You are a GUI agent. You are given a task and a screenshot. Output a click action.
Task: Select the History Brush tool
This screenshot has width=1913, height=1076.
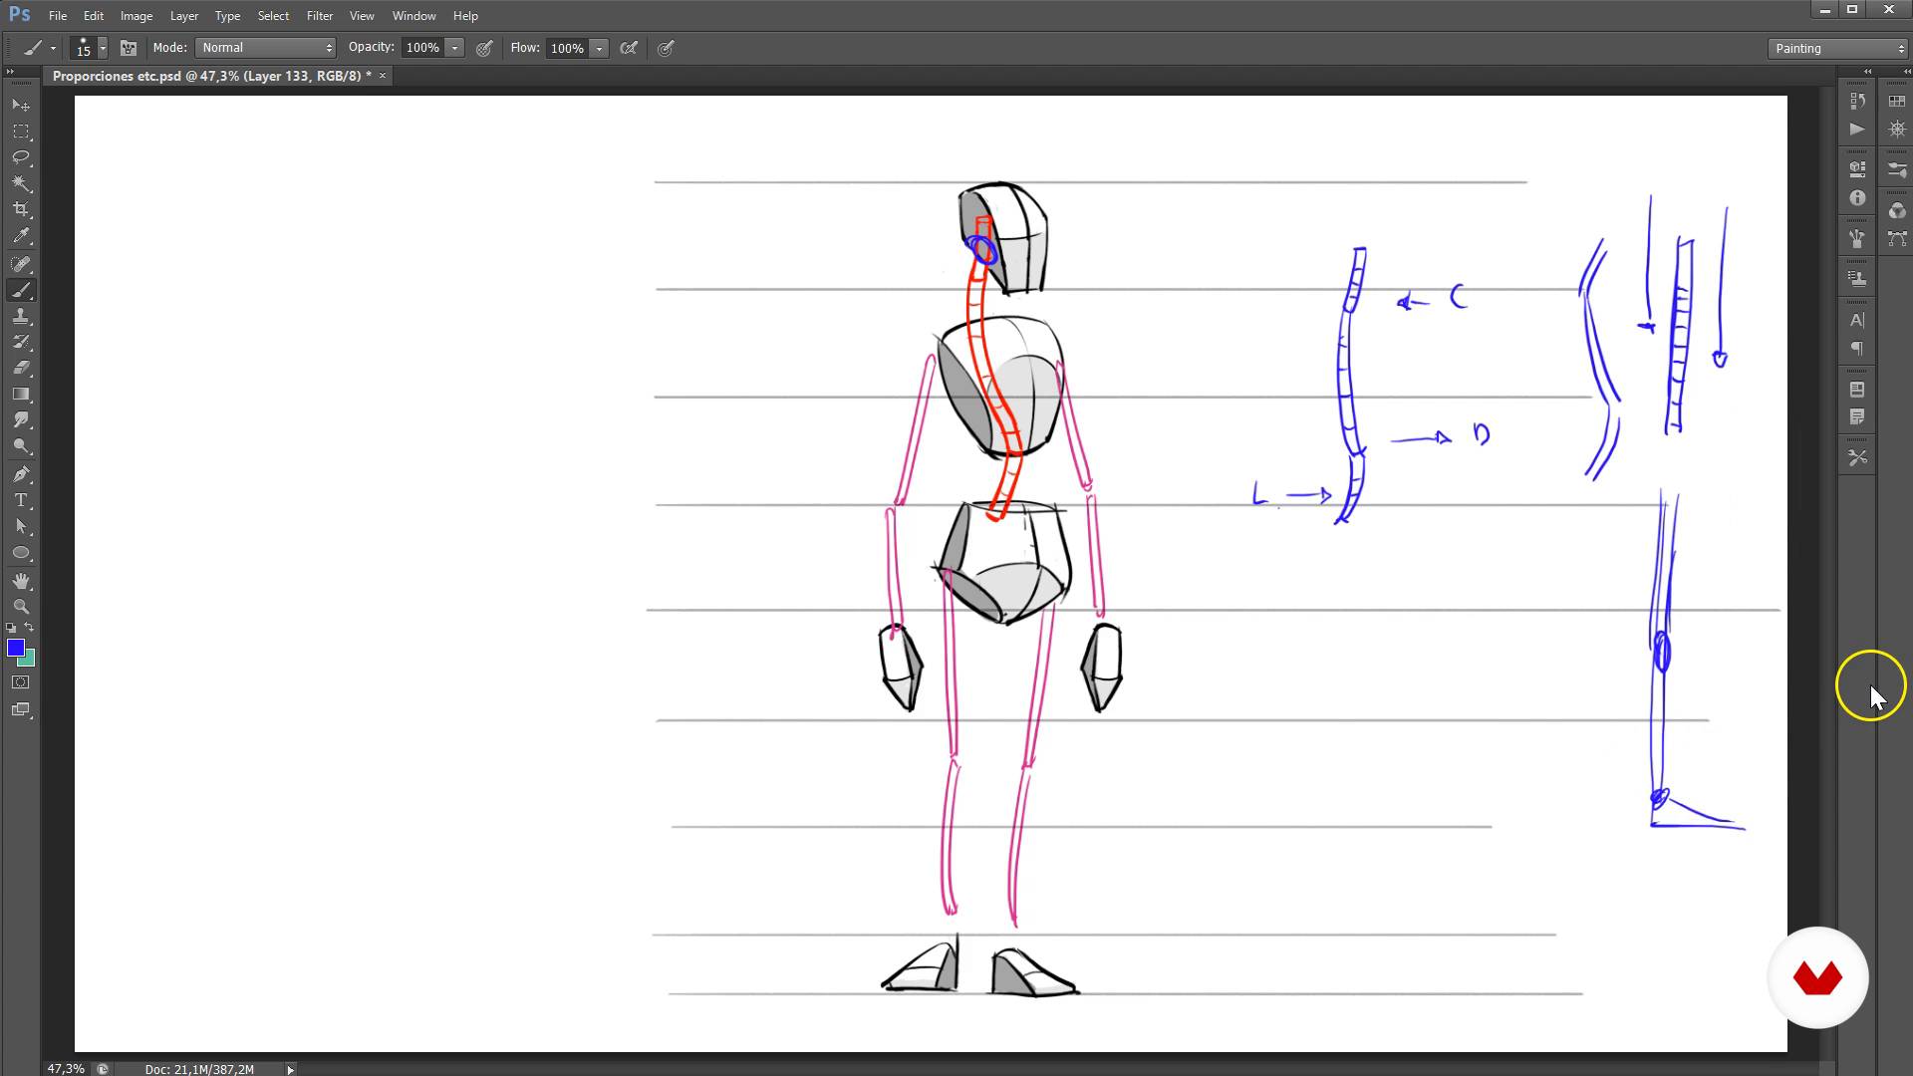tap(21, 342)
